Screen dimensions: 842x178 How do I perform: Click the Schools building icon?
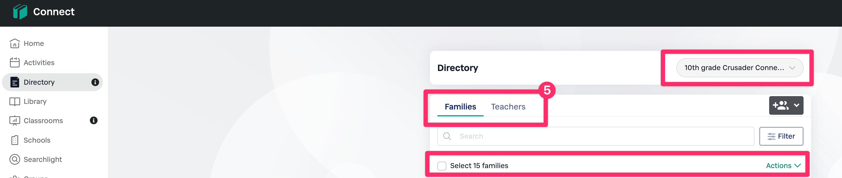point(15,140)
